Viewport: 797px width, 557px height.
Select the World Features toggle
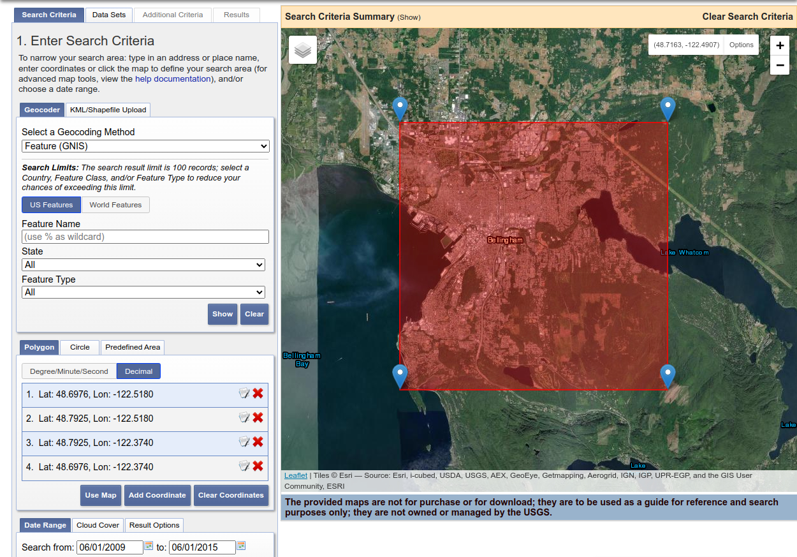click(x=115, y=205)
